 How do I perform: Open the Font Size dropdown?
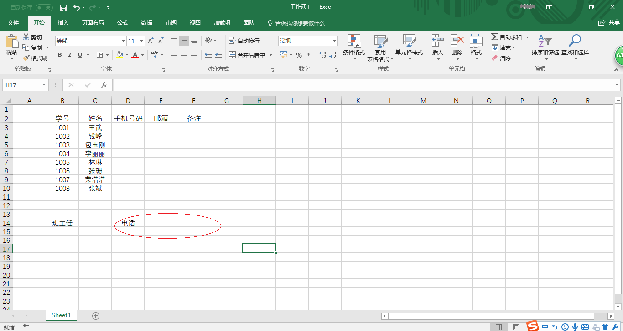point(141,41)
